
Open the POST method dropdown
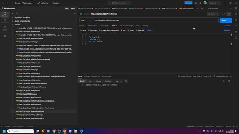tap(86, 20)
